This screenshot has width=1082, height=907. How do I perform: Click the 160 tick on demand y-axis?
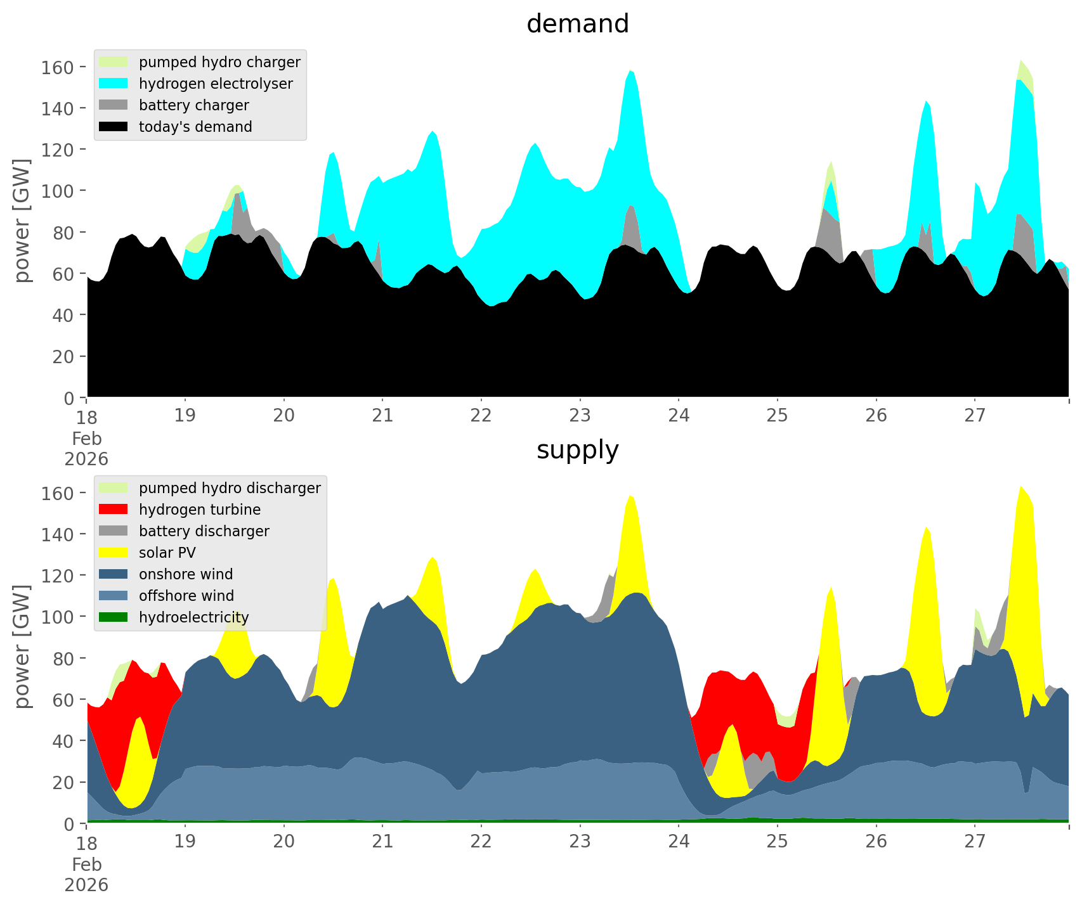[57, 67]
